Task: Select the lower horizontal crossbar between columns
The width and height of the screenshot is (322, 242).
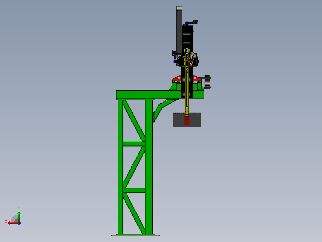Action: 134,190
